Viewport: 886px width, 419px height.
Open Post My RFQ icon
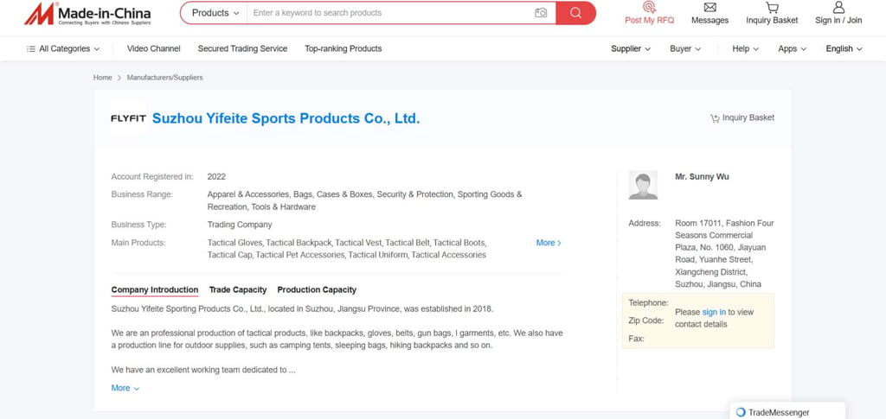click(649, 7)
